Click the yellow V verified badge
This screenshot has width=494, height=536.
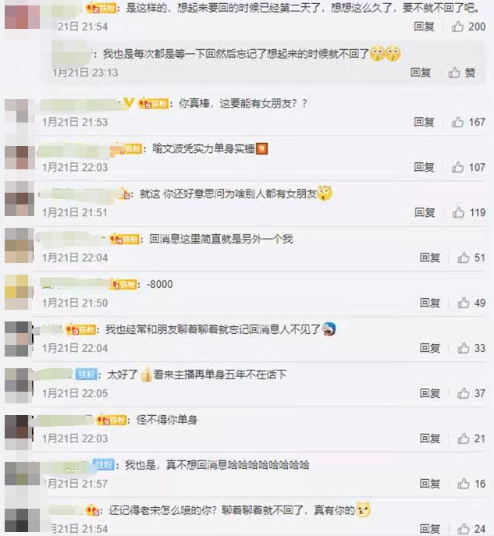point(129,102)
